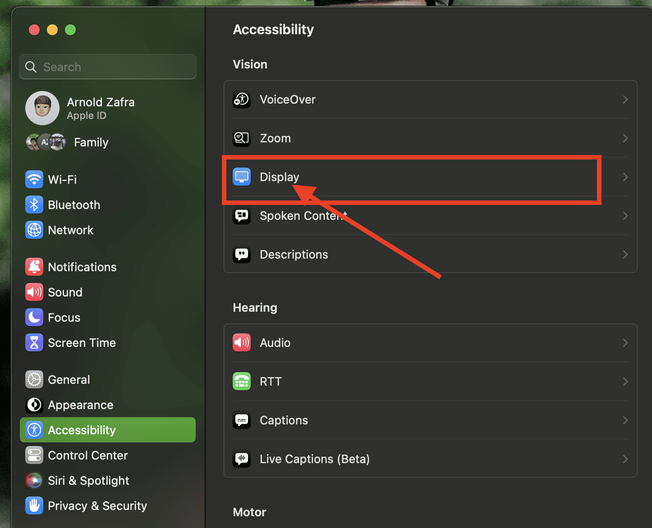The width and height of the screenshot is (652, 528).
Task: Click the Bluetooth sidebar icon
Action: [34, 205]
